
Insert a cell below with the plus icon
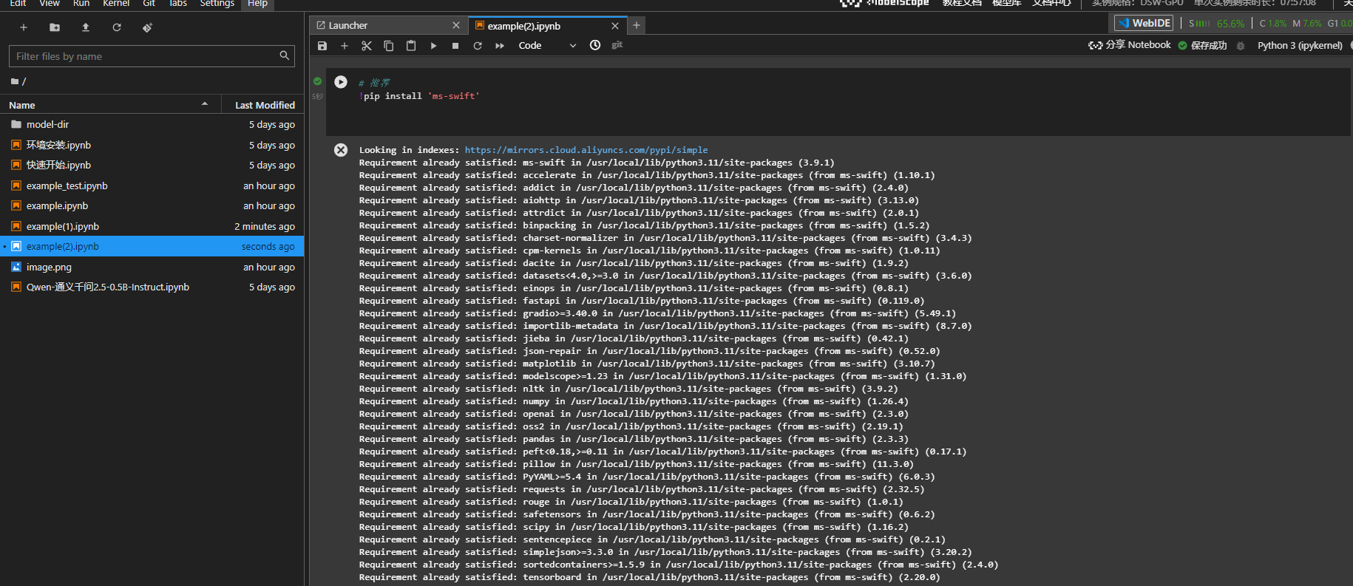345,46
